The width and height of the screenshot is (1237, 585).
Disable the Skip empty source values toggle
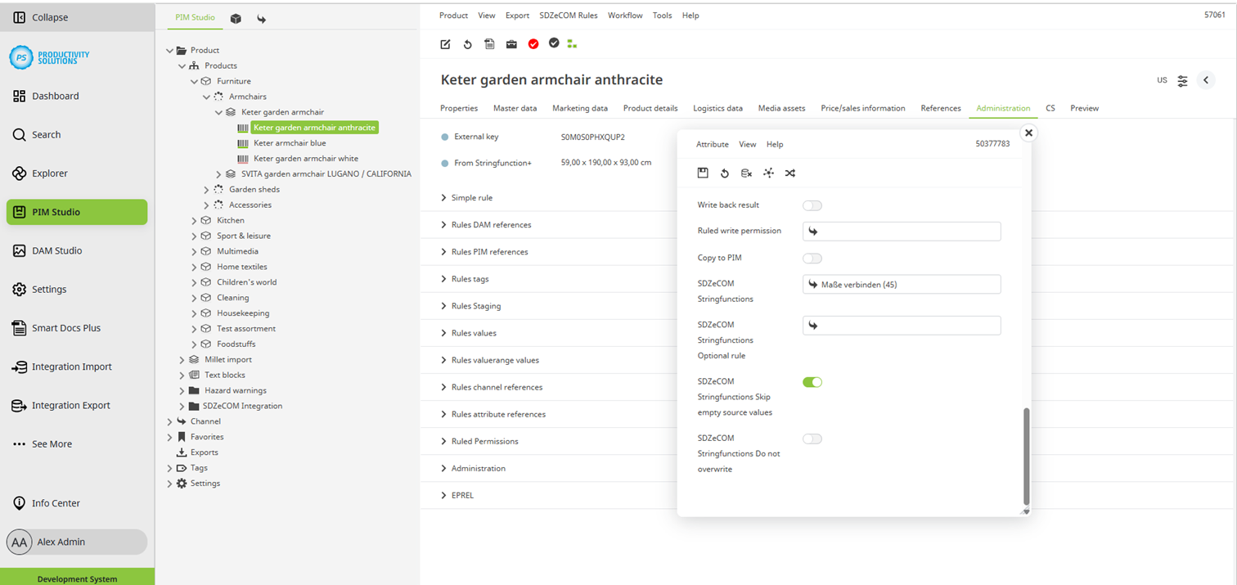click(x=812, y=381)
